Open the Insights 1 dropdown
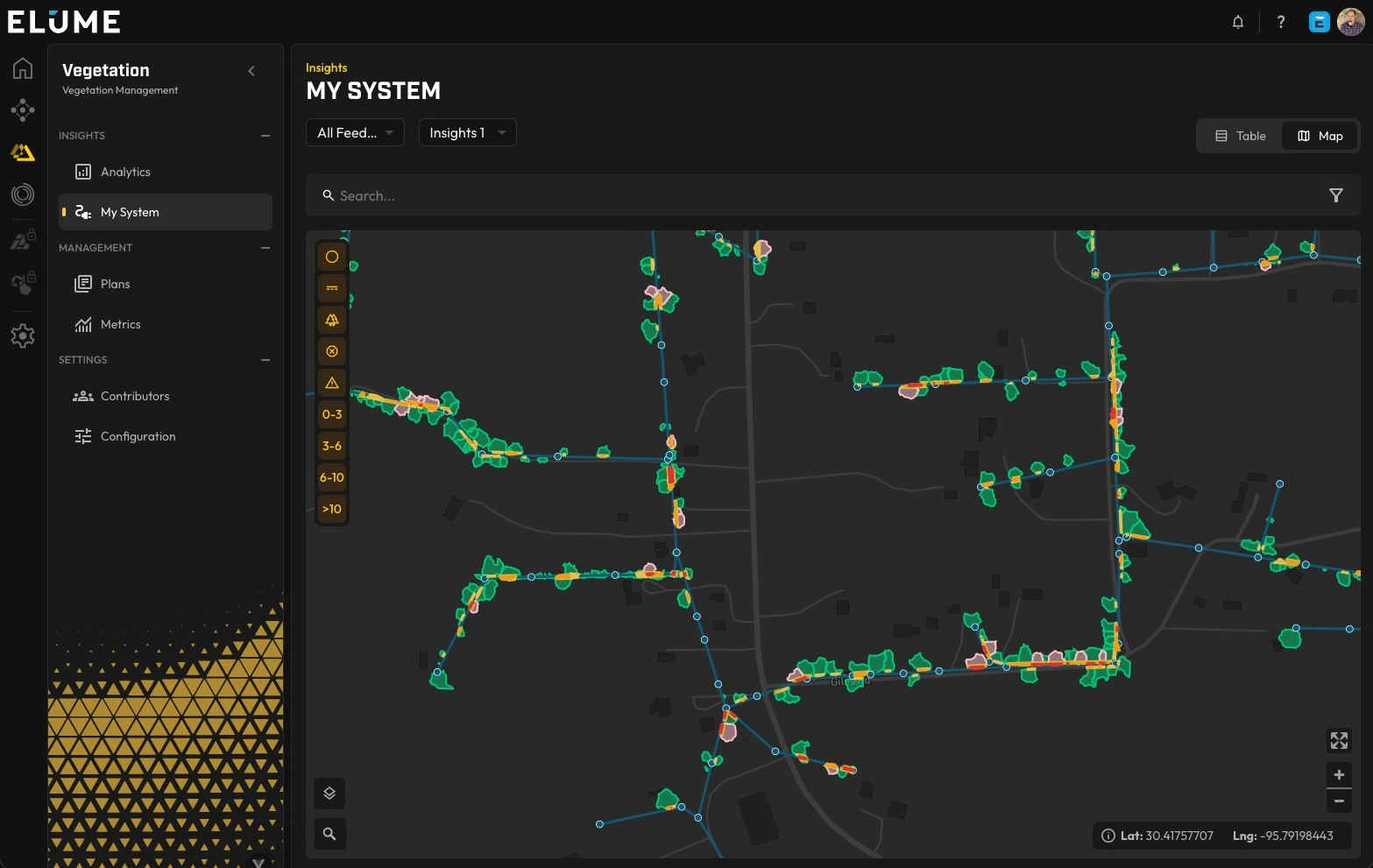This screenshot has width=1373, height=868. [x=467, y=132]
